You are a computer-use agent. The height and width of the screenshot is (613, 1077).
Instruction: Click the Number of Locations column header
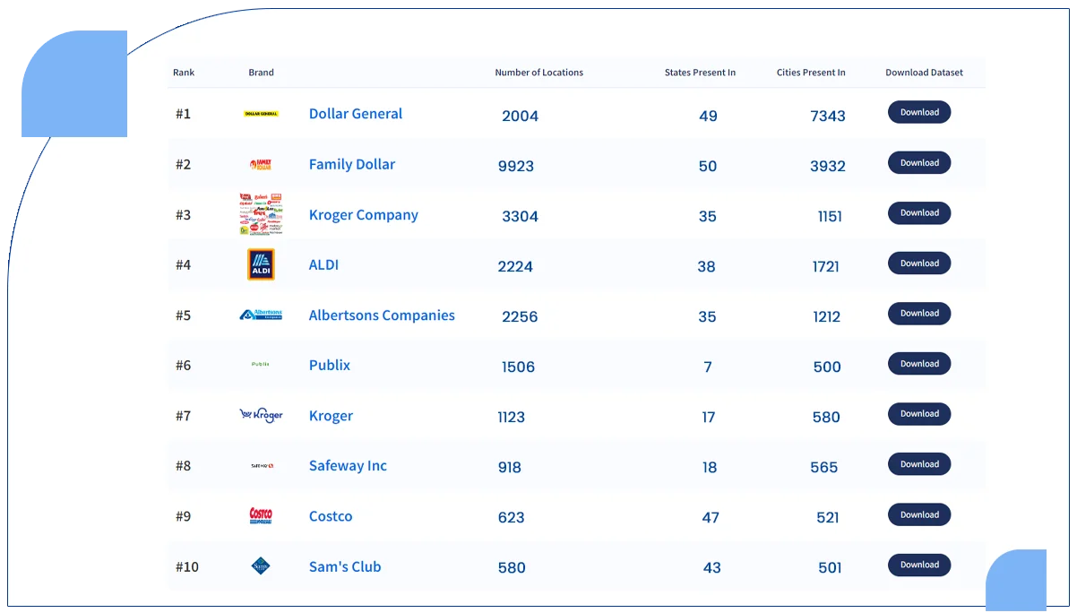coord(538,73)
